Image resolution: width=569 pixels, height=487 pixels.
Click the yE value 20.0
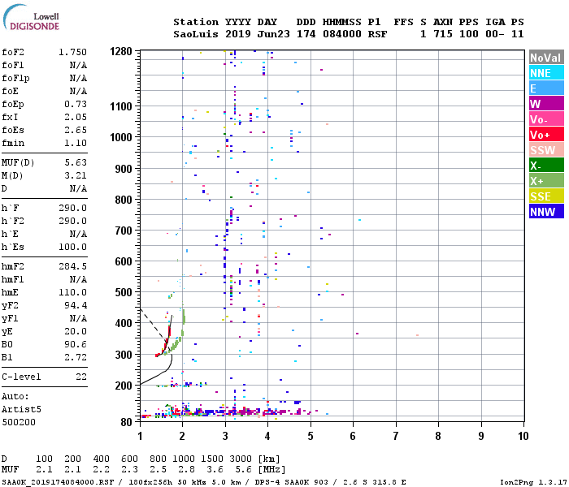(76, 331)
